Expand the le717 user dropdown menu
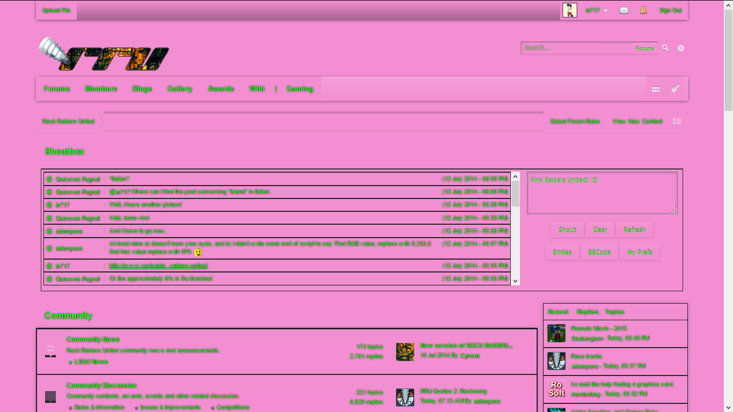 point(596,11)
